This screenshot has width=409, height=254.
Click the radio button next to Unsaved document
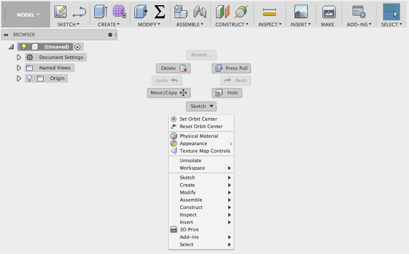[x=77, y=47]
